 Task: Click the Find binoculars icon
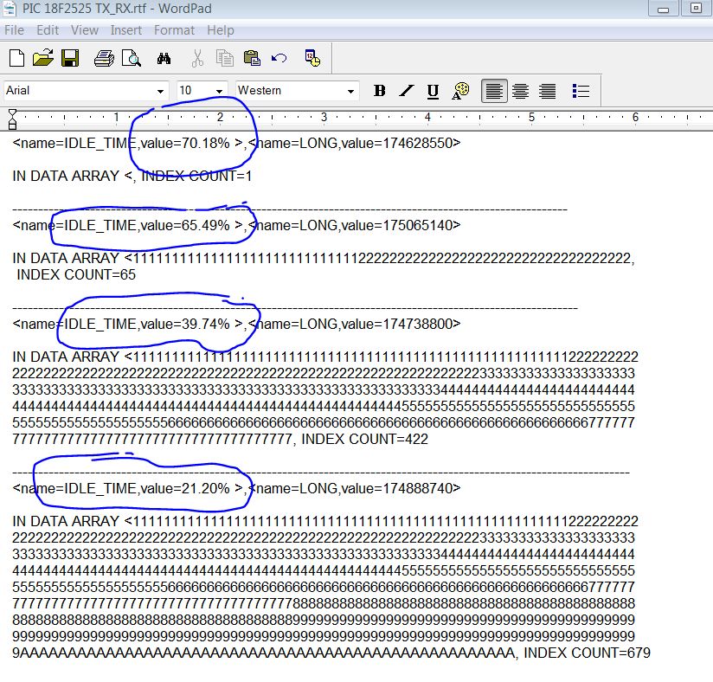(164, 59)
